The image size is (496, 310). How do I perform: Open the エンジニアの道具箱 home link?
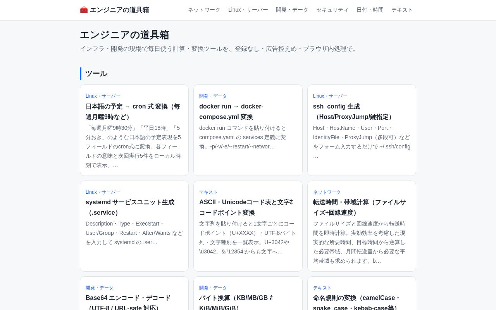pos(114,10)
